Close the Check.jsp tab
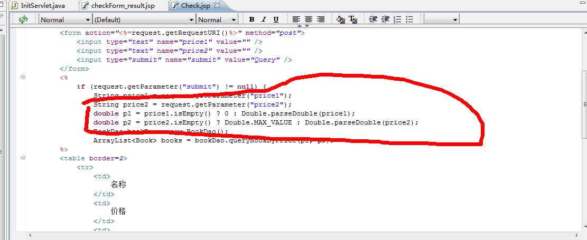The image size is (587, 240). (217, 5)
